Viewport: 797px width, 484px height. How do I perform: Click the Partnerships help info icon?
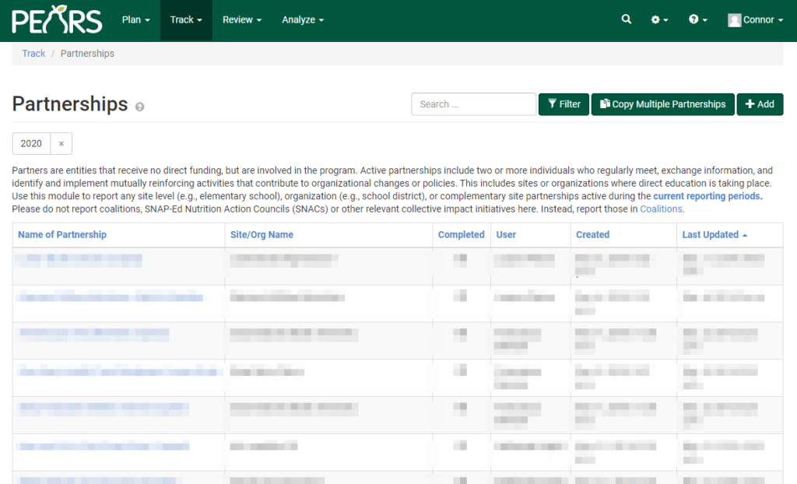[x=140, y=107]
